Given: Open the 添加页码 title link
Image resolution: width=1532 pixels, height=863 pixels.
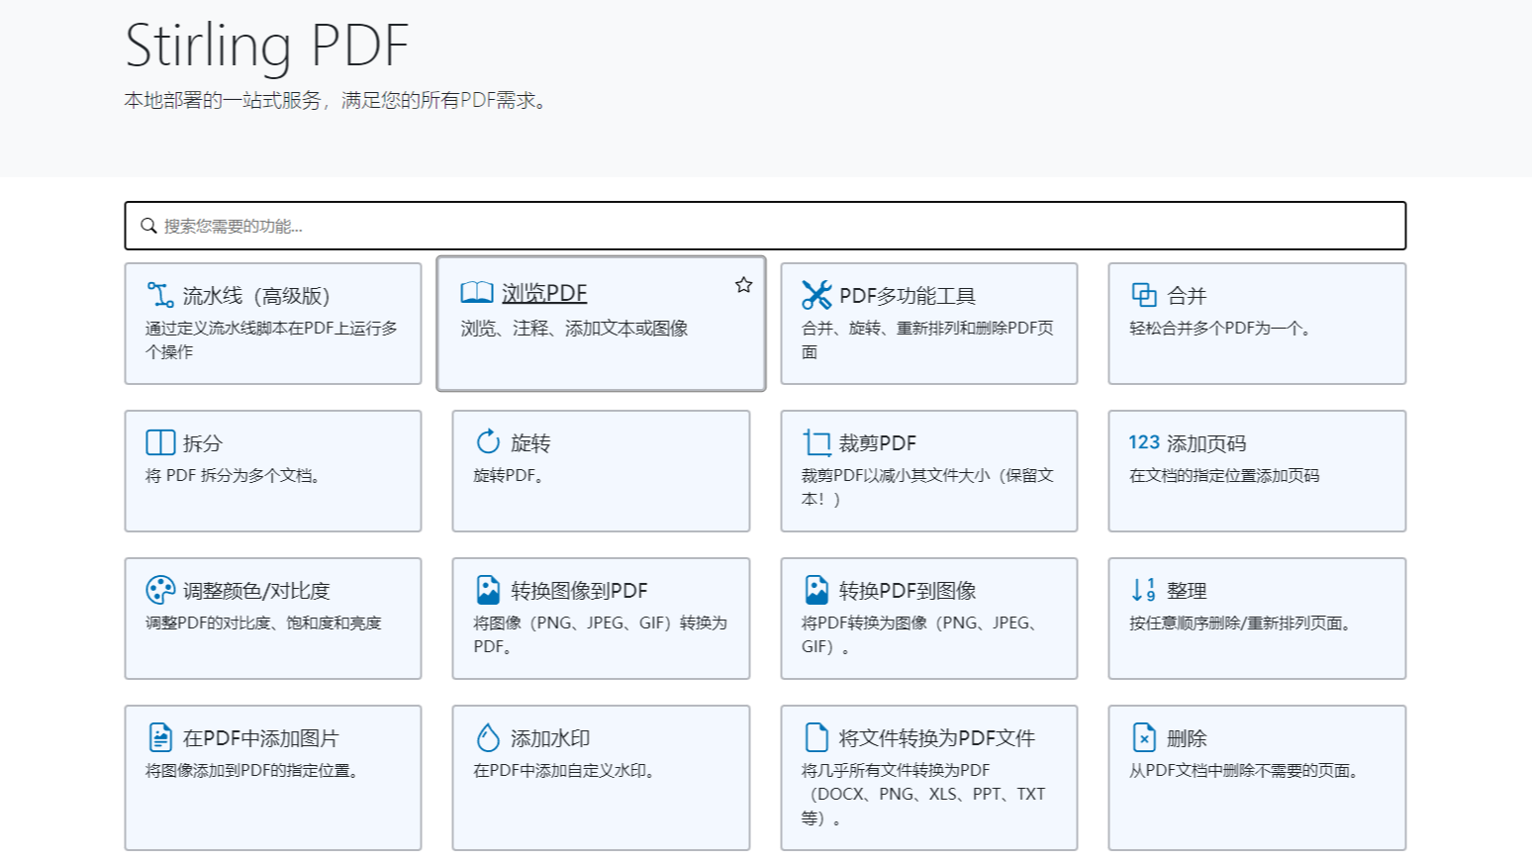Looking at the screenshot, I should point(1206,443).
